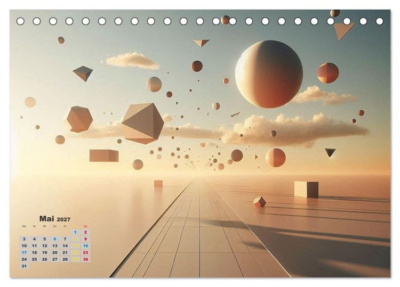Pick date 28 in the calendar
This screenshot has height=287, width=400.
coord(65,259)
